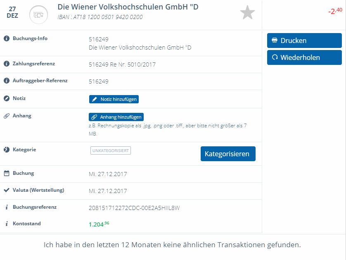
Task: Click Auftraggeber-Referenz value 516249
Action: (x=98, y=81)
